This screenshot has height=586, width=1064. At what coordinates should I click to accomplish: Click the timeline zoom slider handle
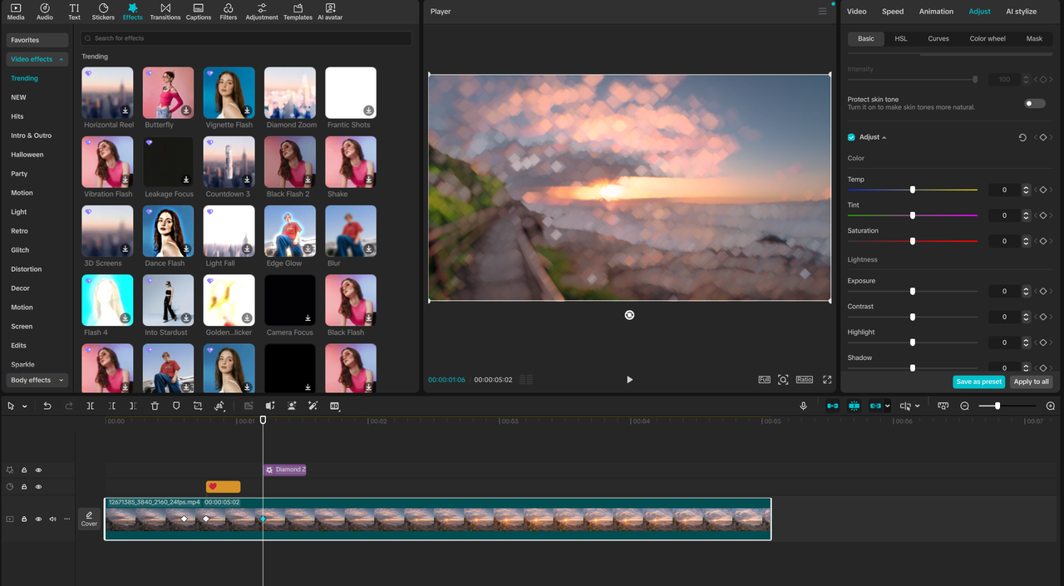tap(997, 406)
